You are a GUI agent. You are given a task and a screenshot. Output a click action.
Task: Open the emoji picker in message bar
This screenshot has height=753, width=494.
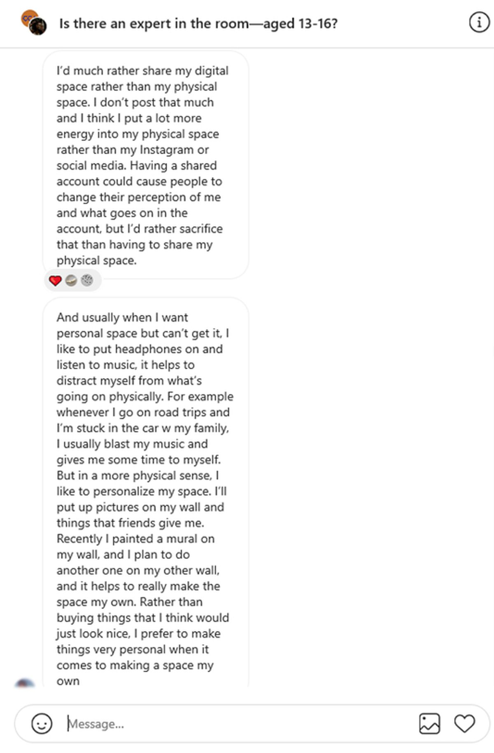coord(42,723)
